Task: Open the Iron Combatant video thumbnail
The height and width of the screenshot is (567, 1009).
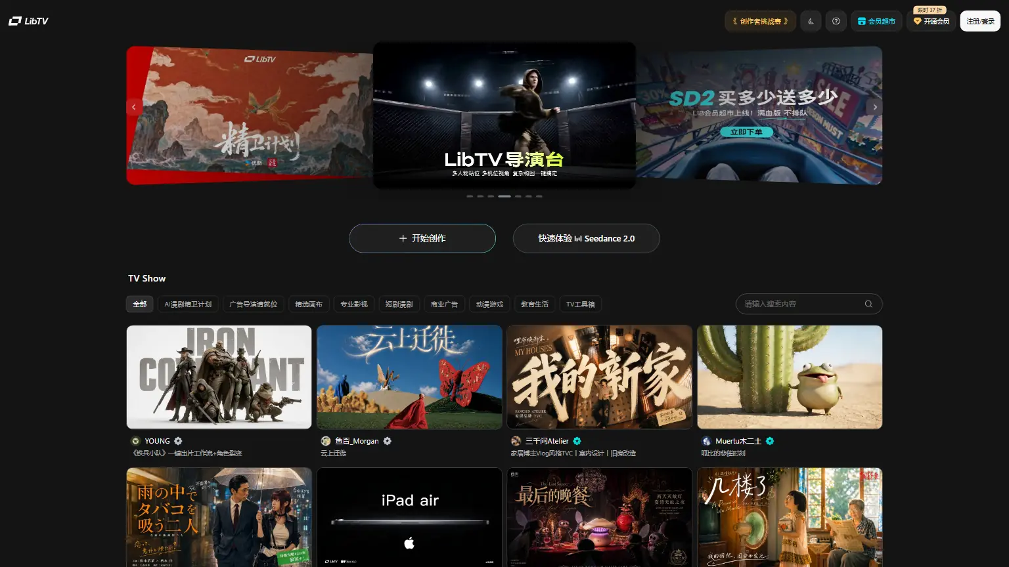Action: pos(219,377)
